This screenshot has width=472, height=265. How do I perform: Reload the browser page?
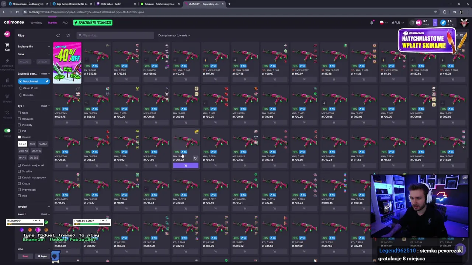[x=17, y=12]
